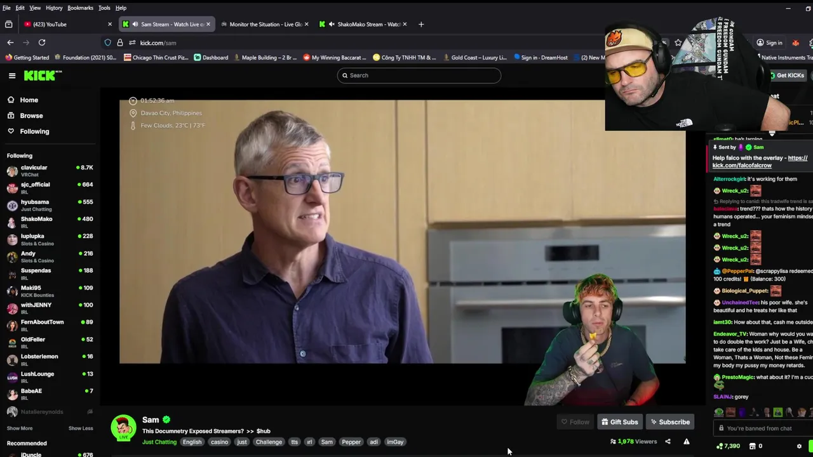The image size is (813, 457).
Task: Open the Tools menu
Action: 104,8
